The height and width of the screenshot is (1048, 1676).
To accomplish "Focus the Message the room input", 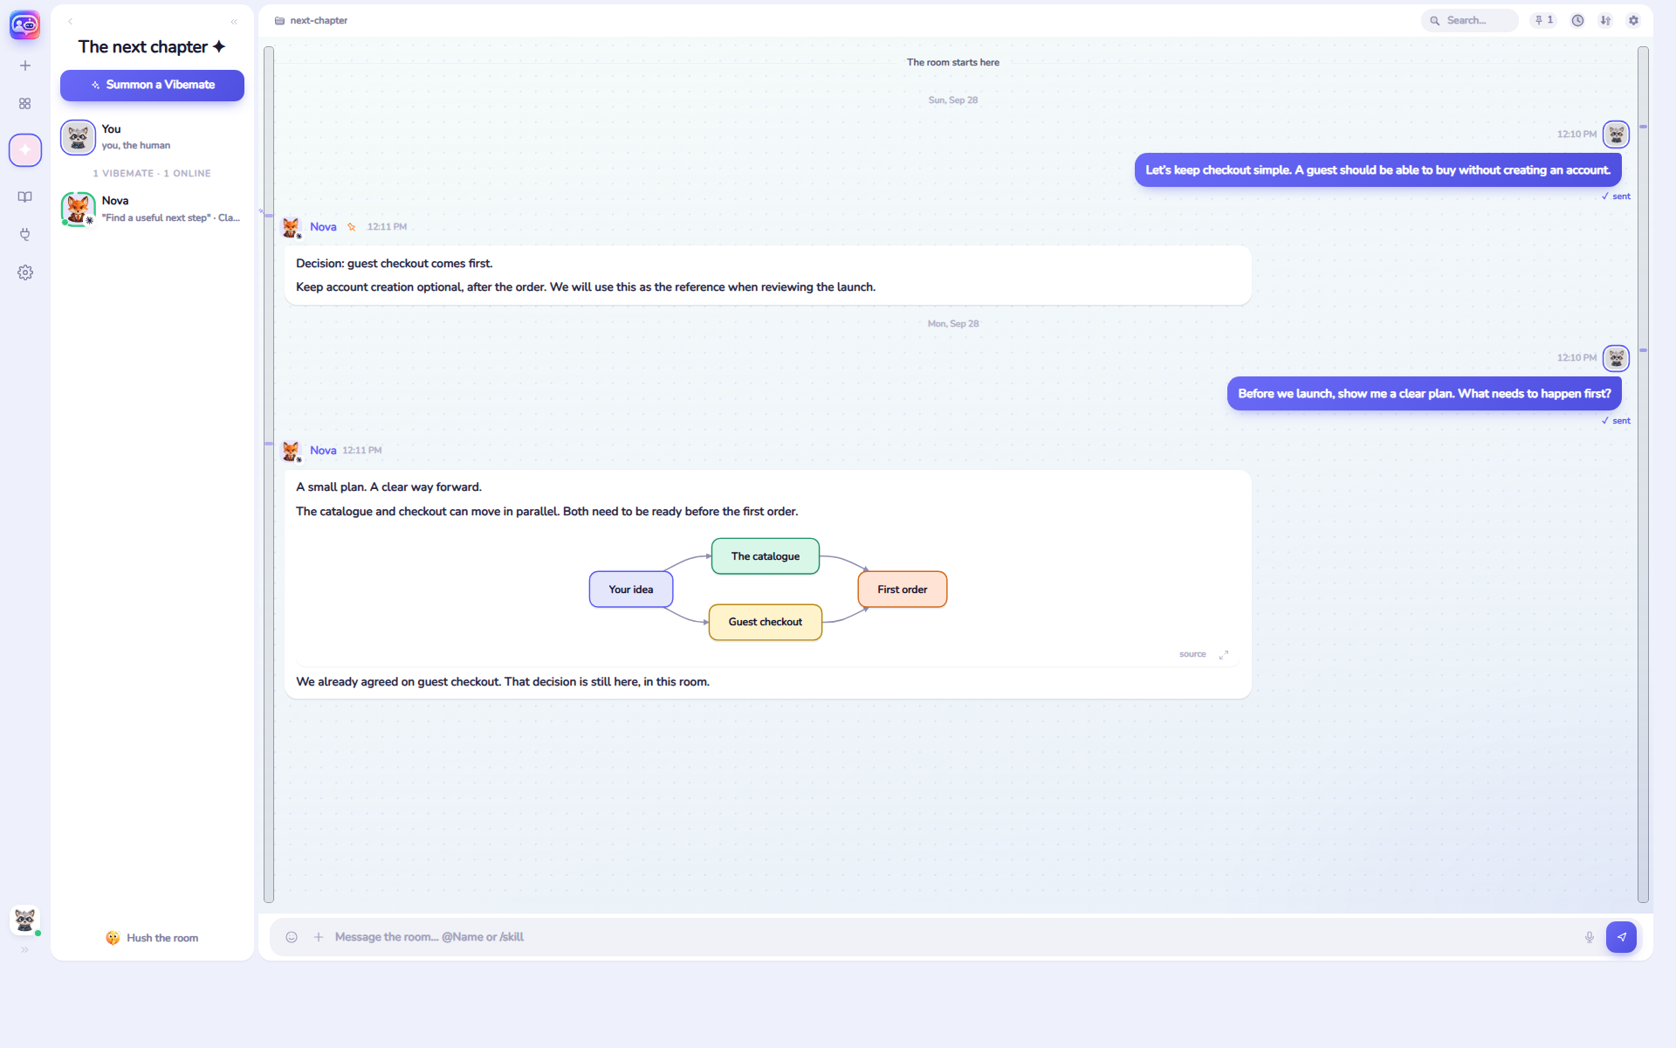I will click(x=951, y=937).
